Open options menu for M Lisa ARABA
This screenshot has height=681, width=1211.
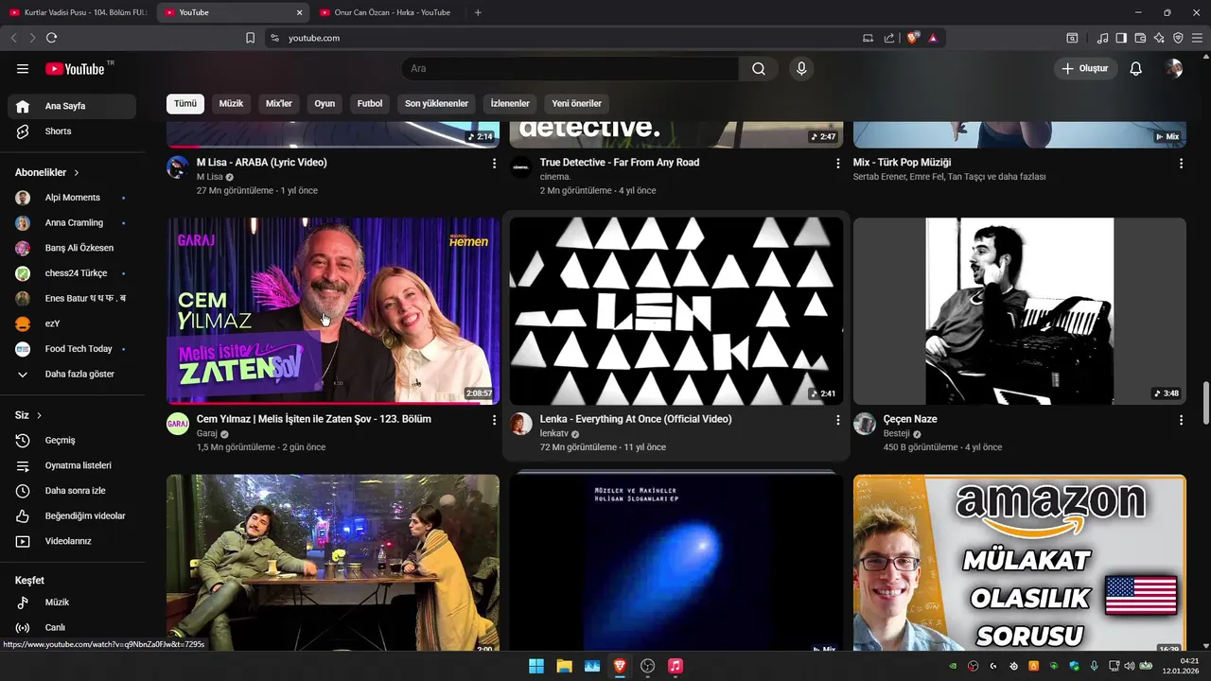point(494,164)
